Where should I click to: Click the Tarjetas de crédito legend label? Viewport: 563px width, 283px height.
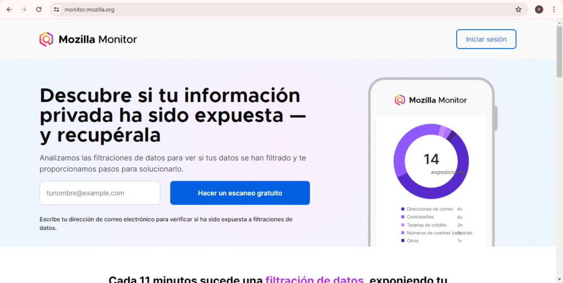tap(427, 225)
